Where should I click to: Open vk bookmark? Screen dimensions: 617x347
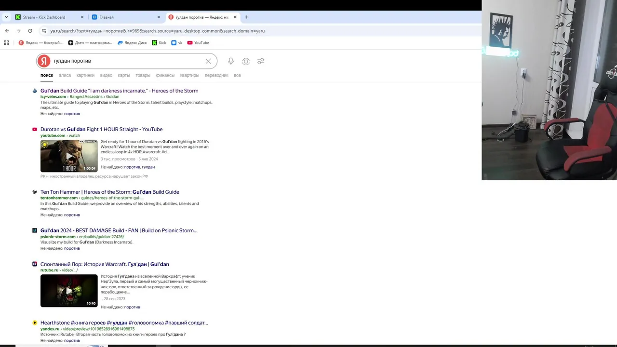point(177,42)
